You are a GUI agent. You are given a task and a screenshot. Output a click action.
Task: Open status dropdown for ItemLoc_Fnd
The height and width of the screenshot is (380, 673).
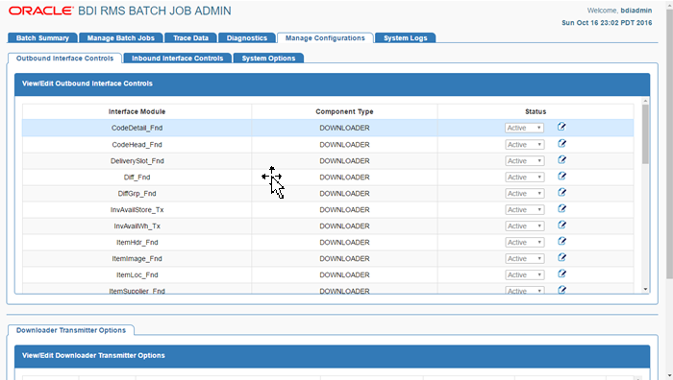click(x=525, y=275)
